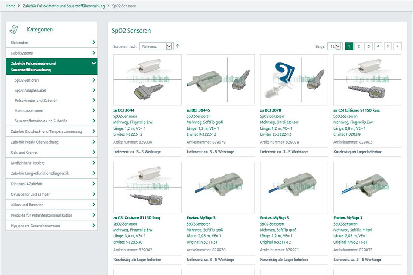The width and height of the screenshot is (413, 275).
Task: Toggle ascending sort order arrow
Action: 178,46
